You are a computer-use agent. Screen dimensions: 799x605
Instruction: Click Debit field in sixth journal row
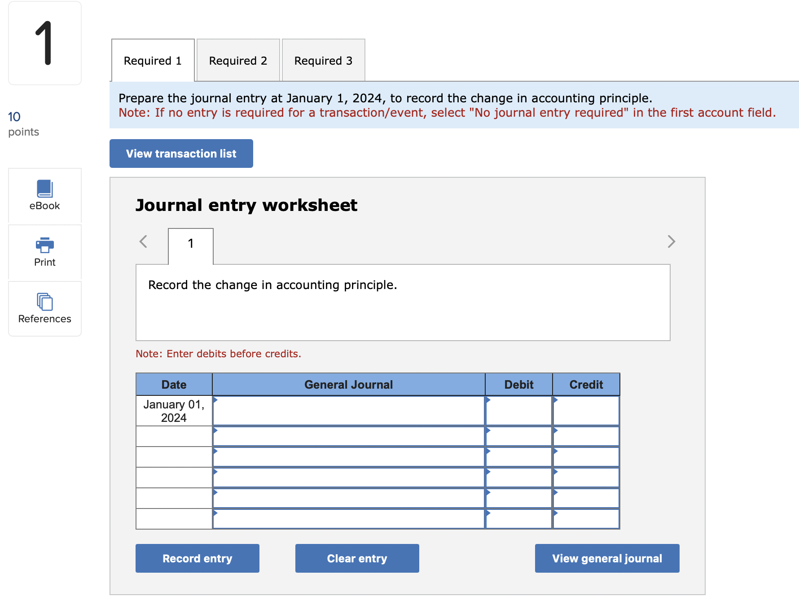click(x=519, y=519)
